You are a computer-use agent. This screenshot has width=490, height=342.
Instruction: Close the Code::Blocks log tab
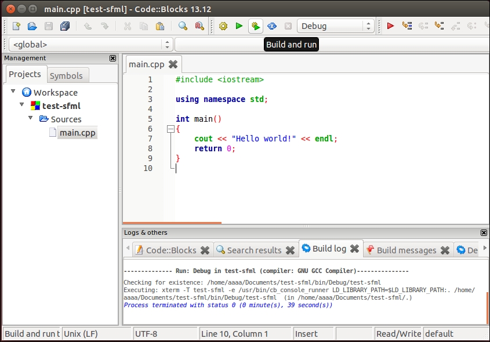[205, 250]
